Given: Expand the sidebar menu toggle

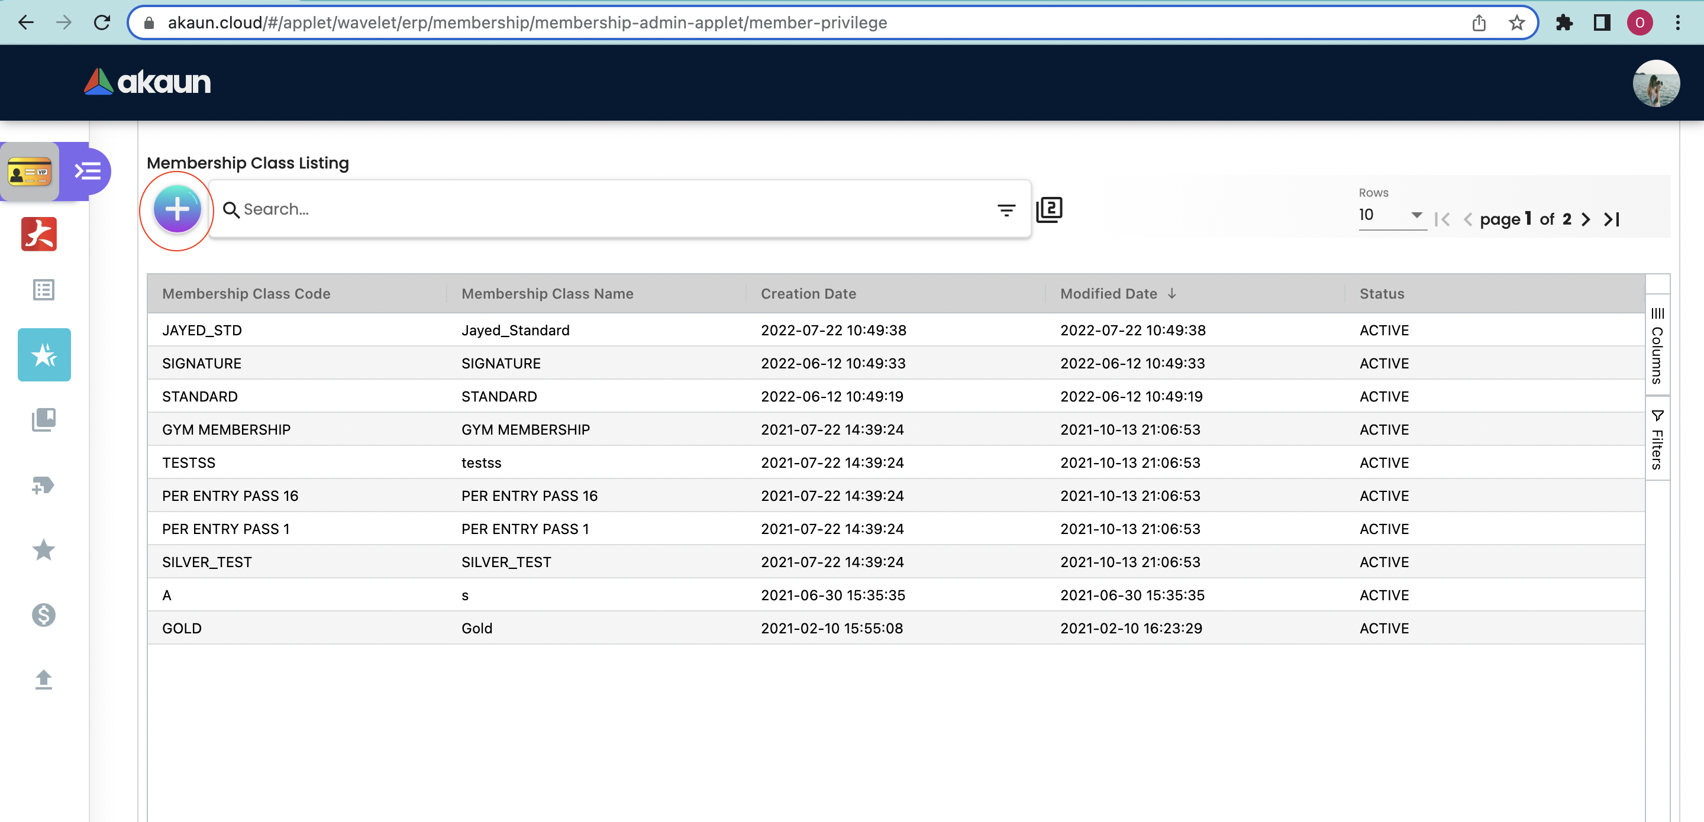Looking at the screenshot, I should [x=88, y=172].
